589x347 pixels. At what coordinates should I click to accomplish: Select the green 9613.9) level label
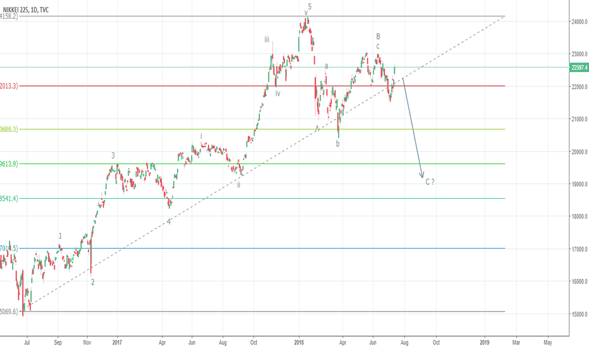pos(9,164)
